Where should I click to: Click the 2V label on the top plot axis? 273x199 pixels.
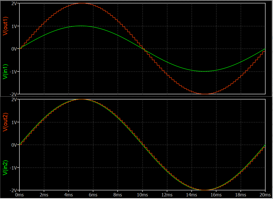coord(15,4)
